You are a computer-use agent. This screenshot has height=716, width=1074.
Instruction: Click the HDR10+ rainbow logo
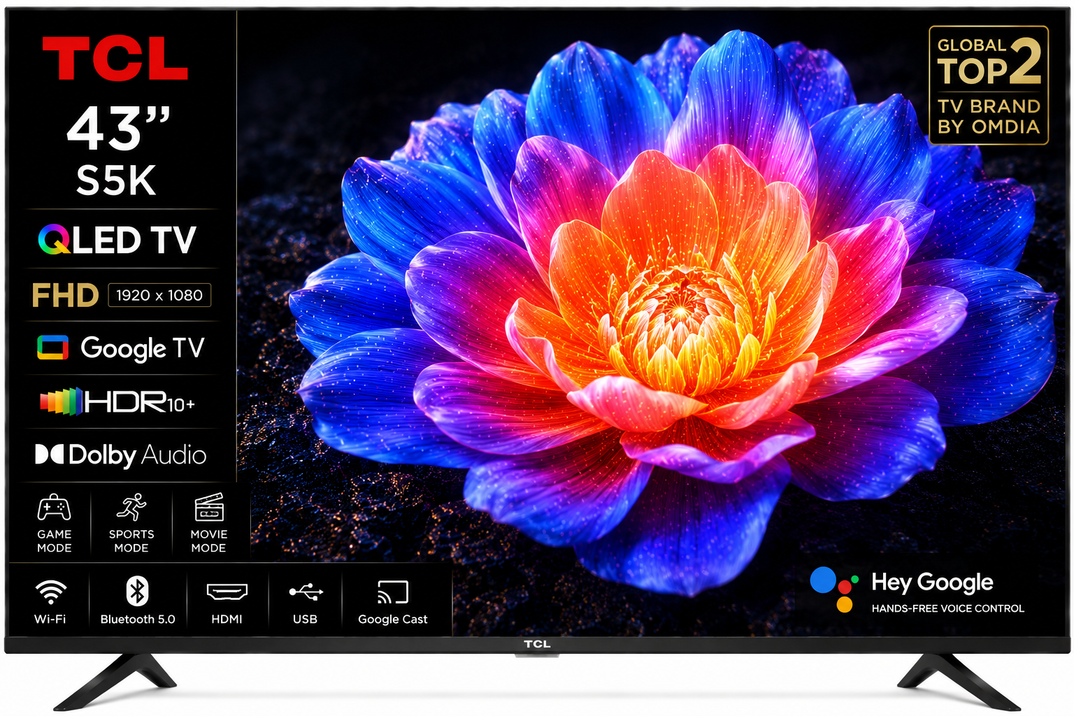[x=117, y=402]
